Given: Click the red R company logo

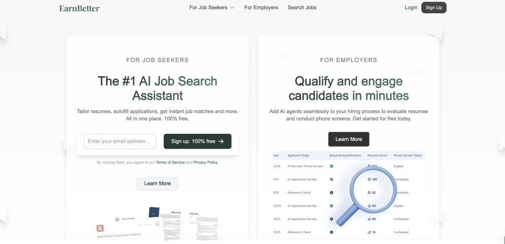Looking at the screenshot, I should 101,228.
